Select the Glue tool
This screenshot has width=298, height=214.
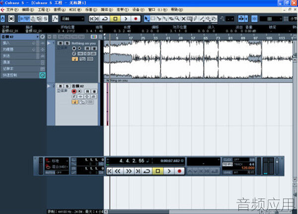[x=165, y=18]
